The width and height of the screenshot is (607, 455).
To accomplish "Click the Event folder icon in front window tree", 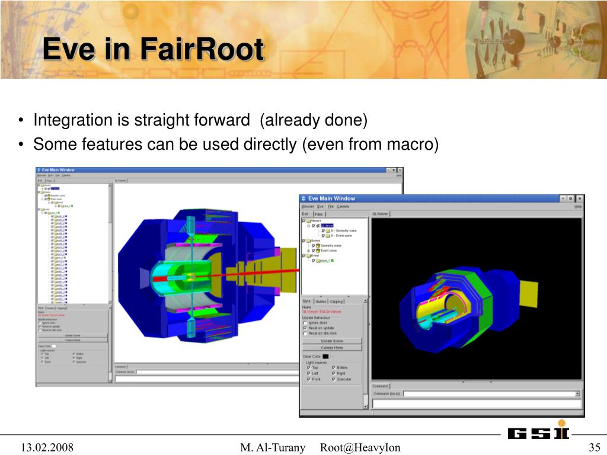I will coord(308,256).
